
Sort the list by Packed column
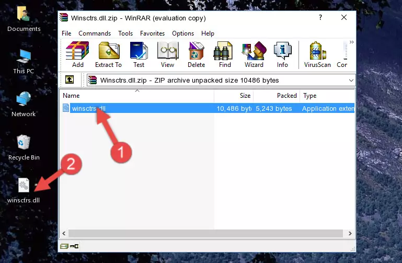[277, 96]
